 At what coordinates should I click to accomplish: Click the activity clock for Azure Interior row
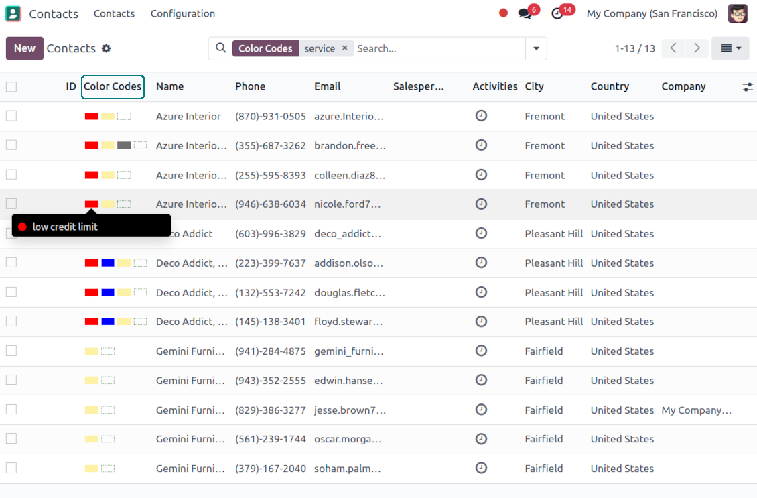pyautogui.click(x=481, y=116)
